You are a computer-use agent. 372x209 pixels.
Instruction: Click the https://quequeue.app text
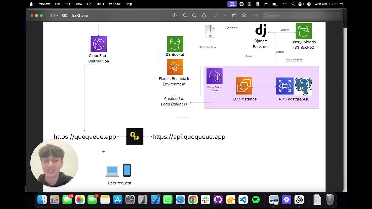click(85, 137)
